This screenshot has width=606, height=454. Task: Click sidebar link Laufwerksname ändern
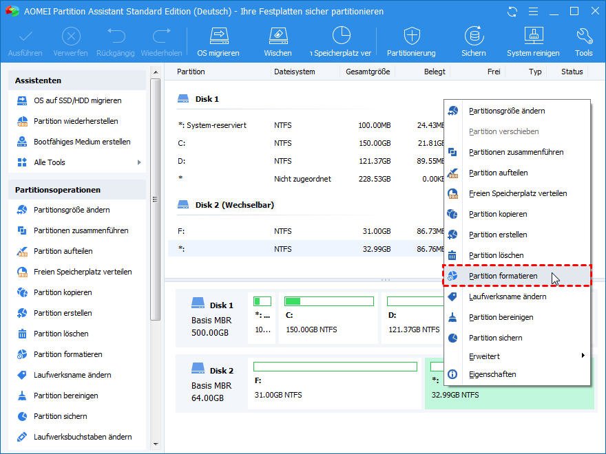pos(72,375)
